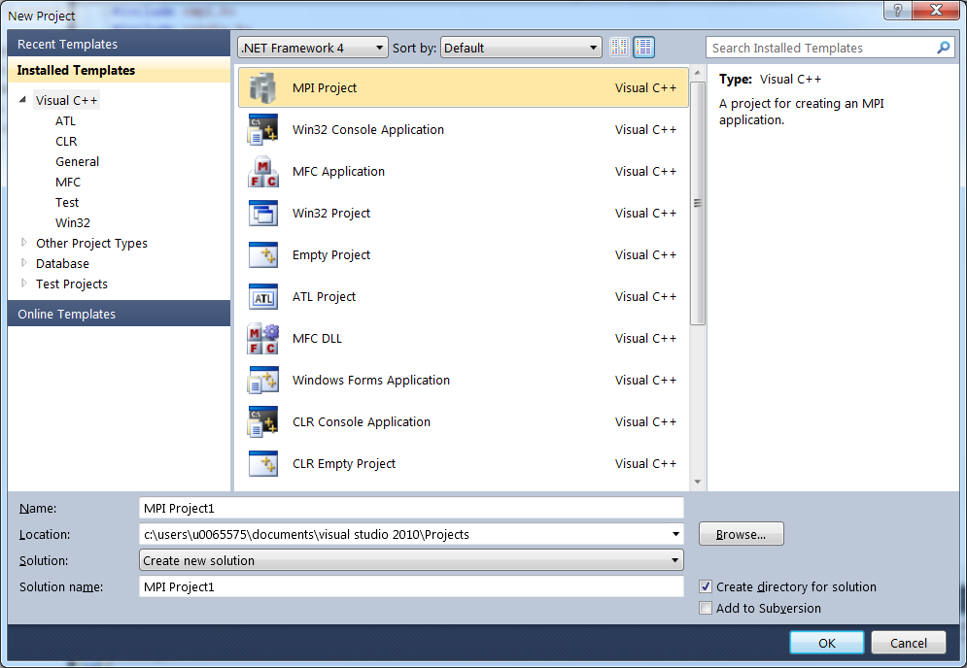The image size is (967, 668).
Task: Click the 'ATL Project' template name
Action: click(325, 296)
